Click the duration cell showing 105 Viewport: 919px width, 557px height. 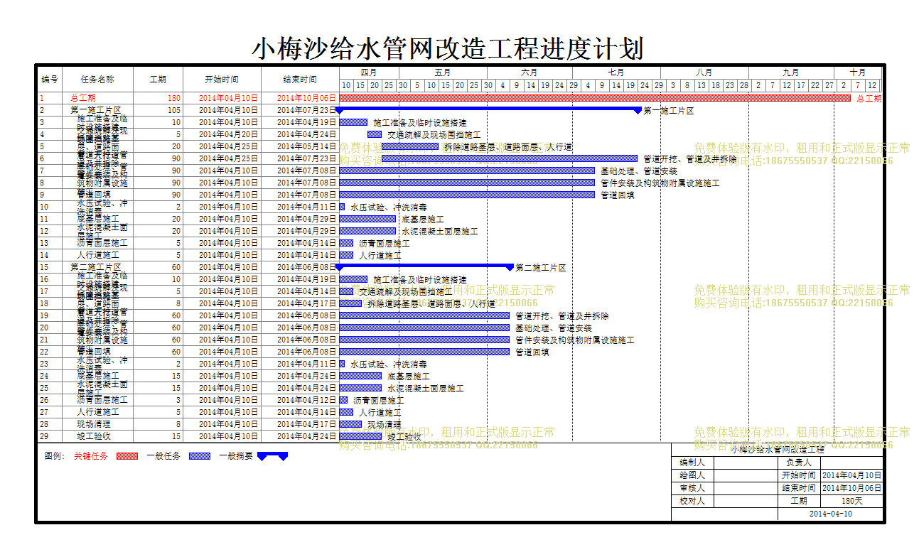[x=158, y=110]
